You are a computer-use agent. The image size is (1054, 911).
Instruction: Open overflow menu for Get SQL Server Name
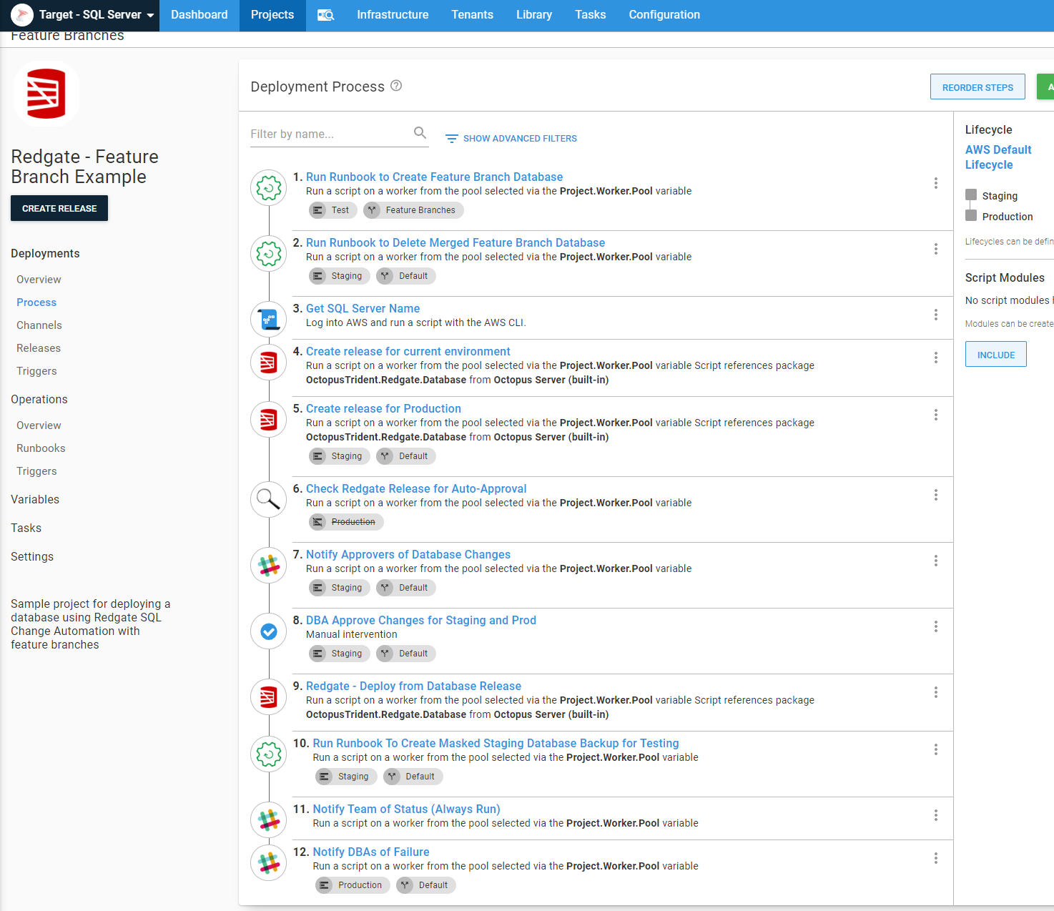pos(935,315)
